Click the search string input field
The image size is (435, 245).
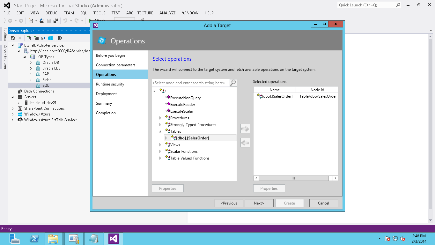(x=191, y=83)
